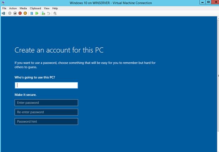Click the 'Make it secure.' label
Screen dimensions: 219x152
pyautogui.click(x=25, y=95)
